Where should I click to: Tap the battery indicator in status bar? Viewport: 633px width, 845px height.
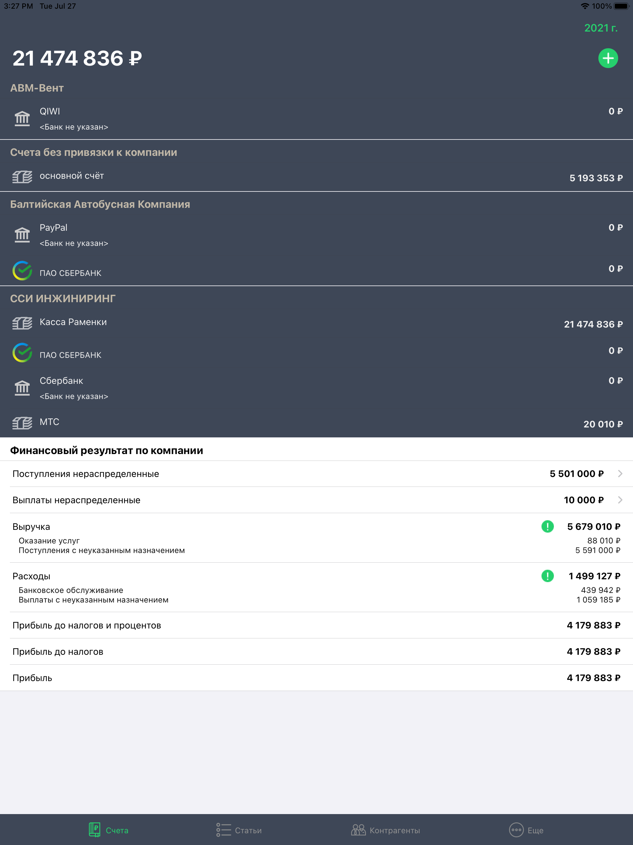pos(621,6)
